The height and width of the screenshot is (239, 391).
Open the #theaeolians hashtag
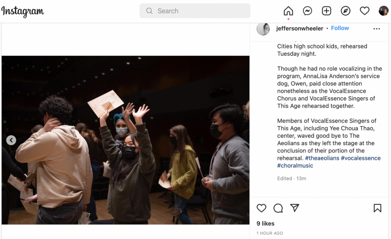point(322,158)
